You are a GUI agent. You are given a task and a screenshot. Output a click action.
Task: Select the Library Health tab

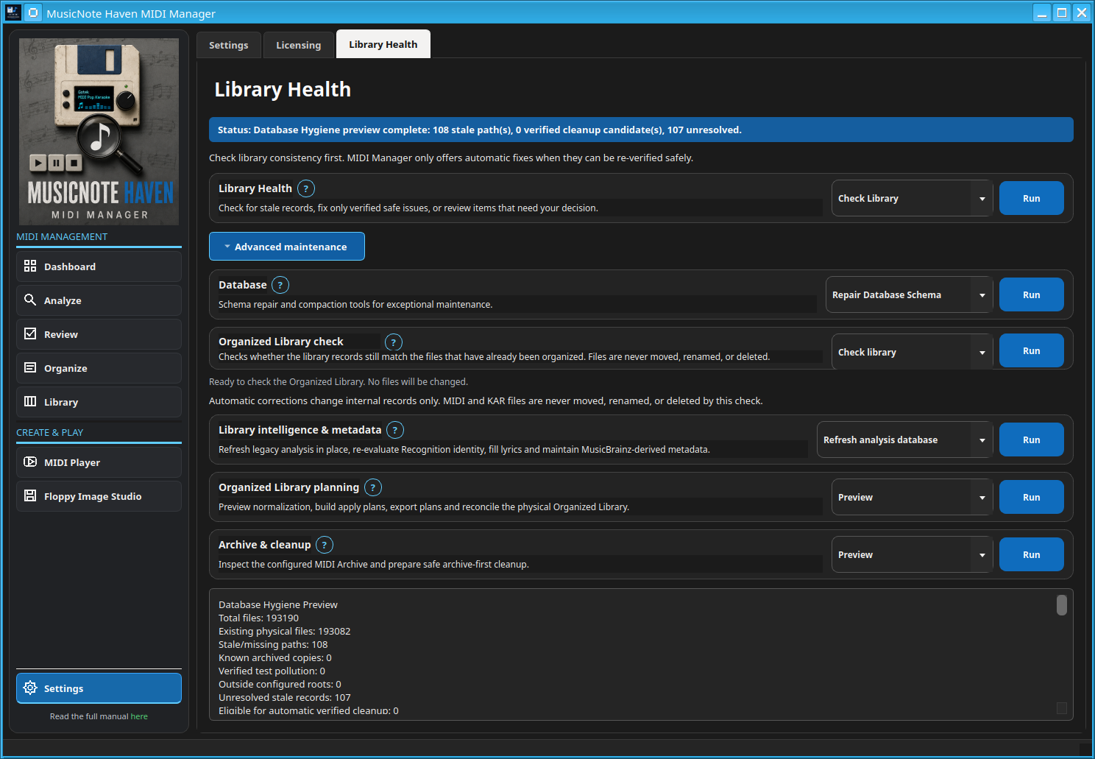pyautogui.click(x=383, y=44)
